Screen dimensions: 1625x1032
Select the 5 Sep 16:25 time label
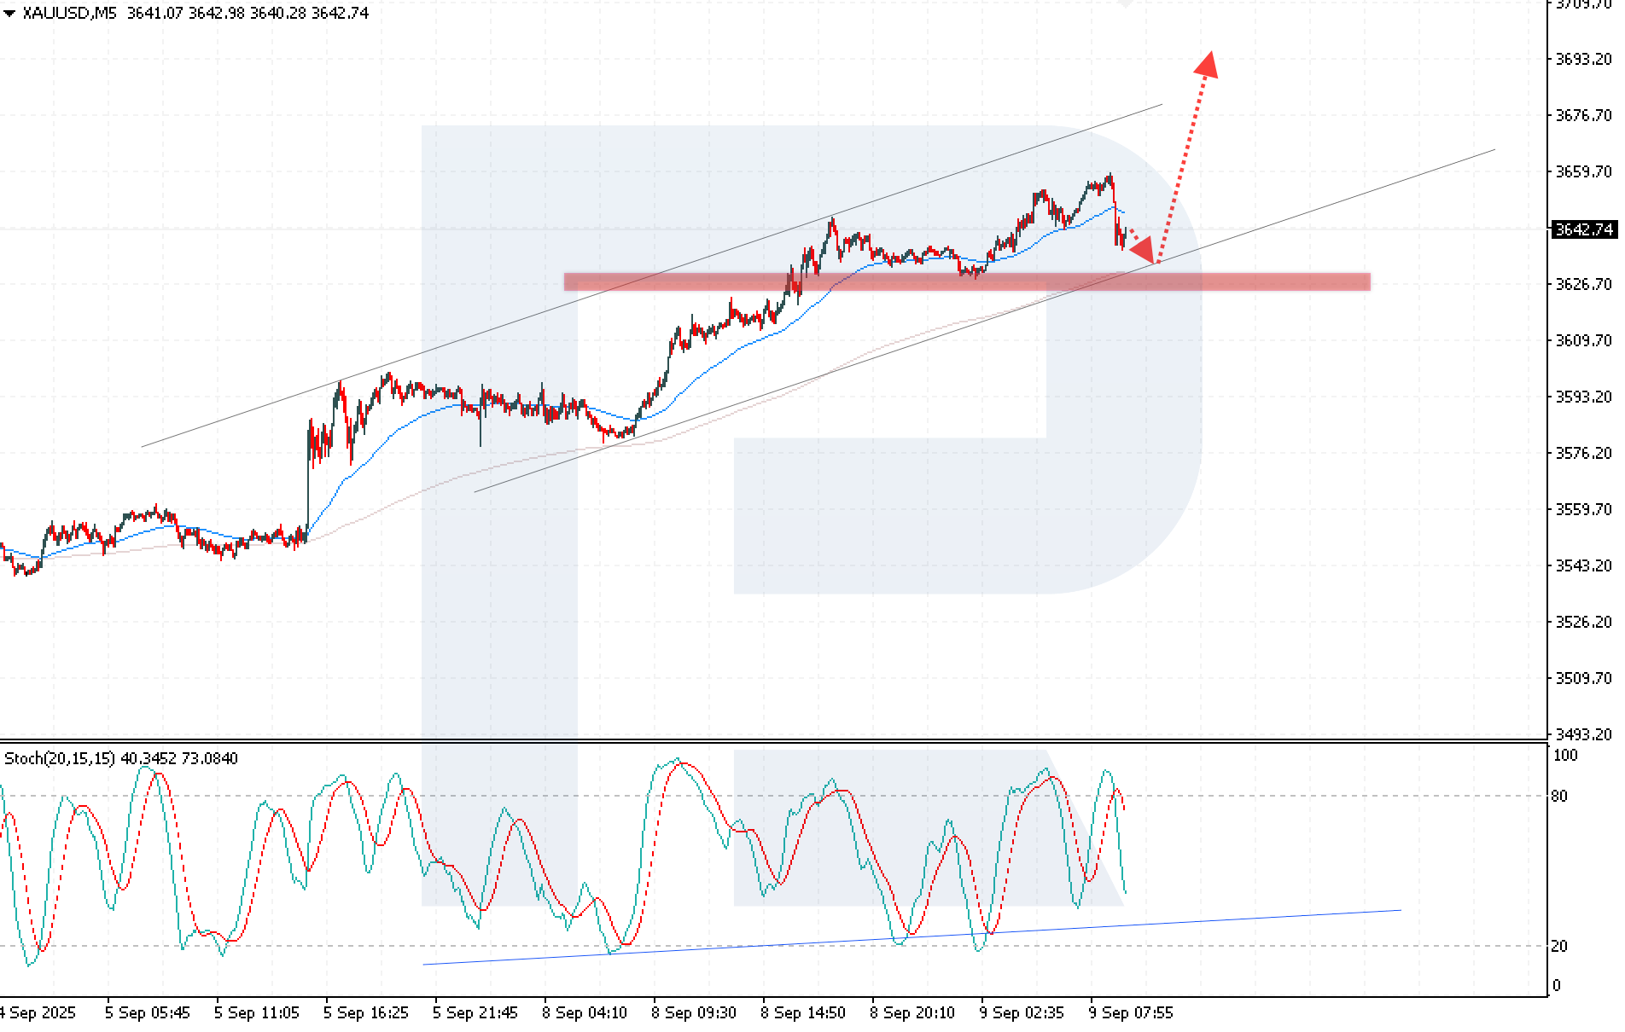(x=365, y=1012)
